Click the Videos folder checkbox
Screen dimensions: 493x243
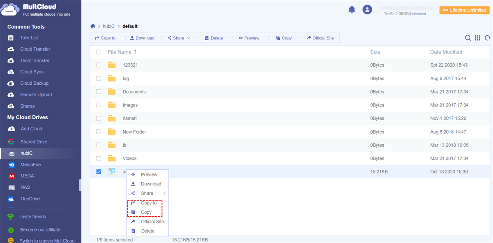tap(99, 158)
